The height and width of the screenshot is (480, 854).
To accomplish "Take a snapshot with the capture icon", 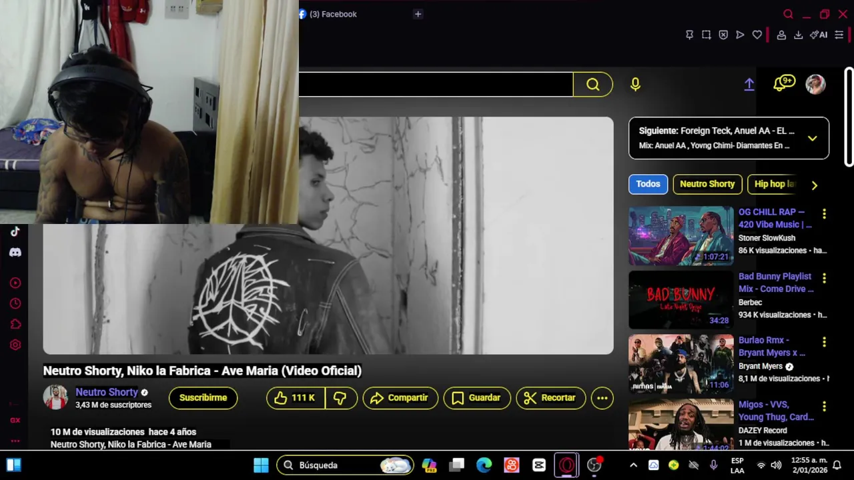I will click(707, 35).
